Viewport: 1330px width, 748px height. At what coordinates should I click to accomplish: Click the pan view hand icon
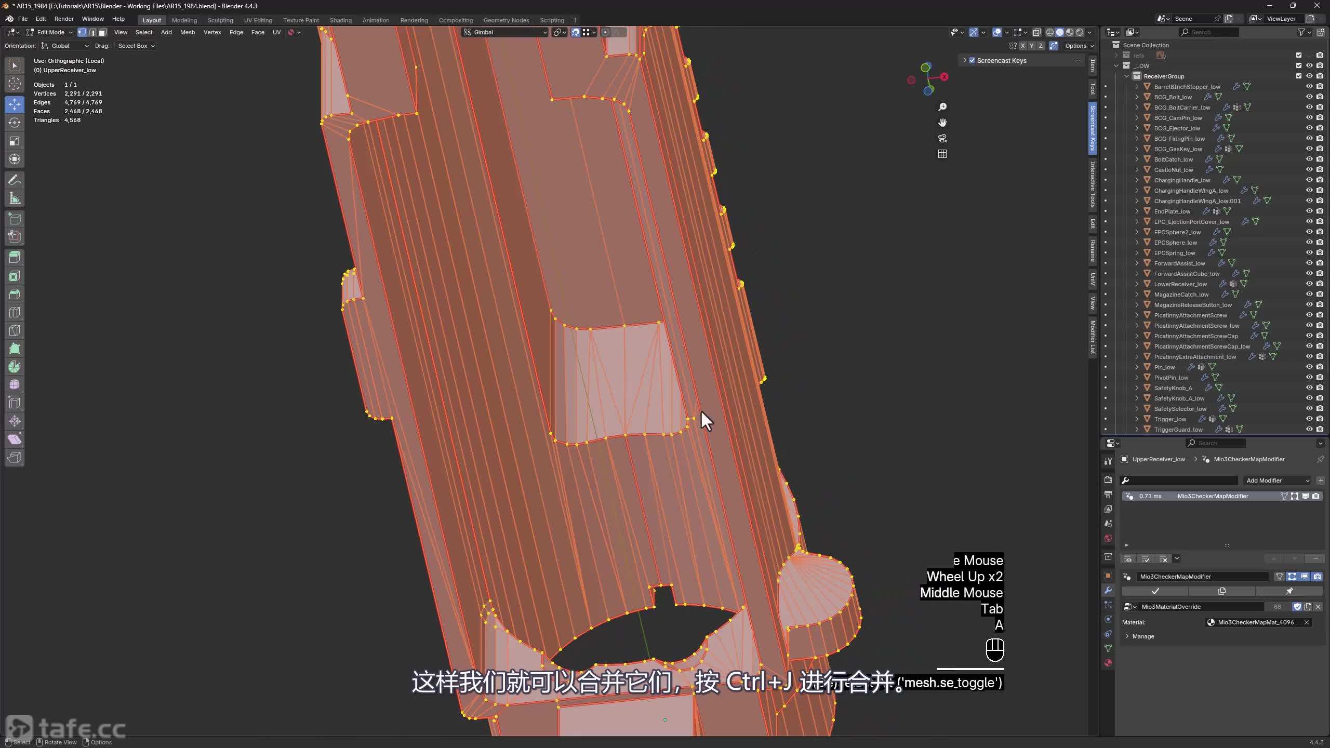point(942,123)
